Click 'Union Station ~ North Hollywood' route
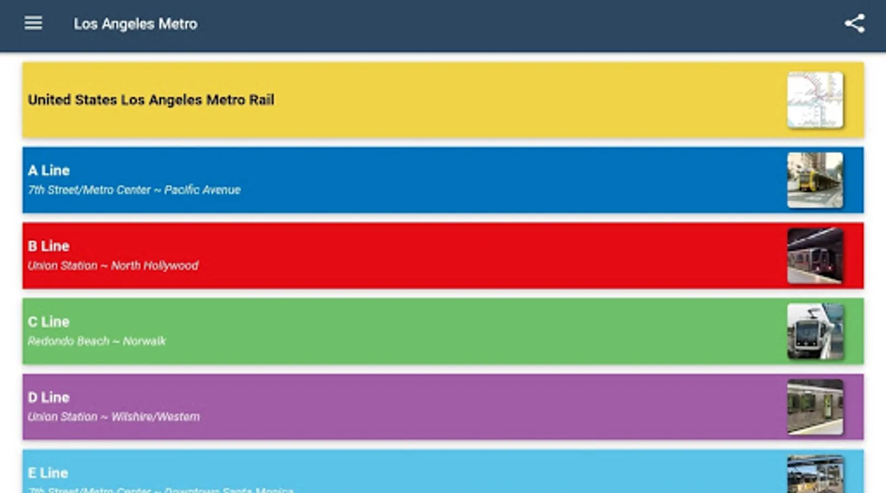Viewport: 886px width, 493px height. pyautogui.click(x=113, y=266)
